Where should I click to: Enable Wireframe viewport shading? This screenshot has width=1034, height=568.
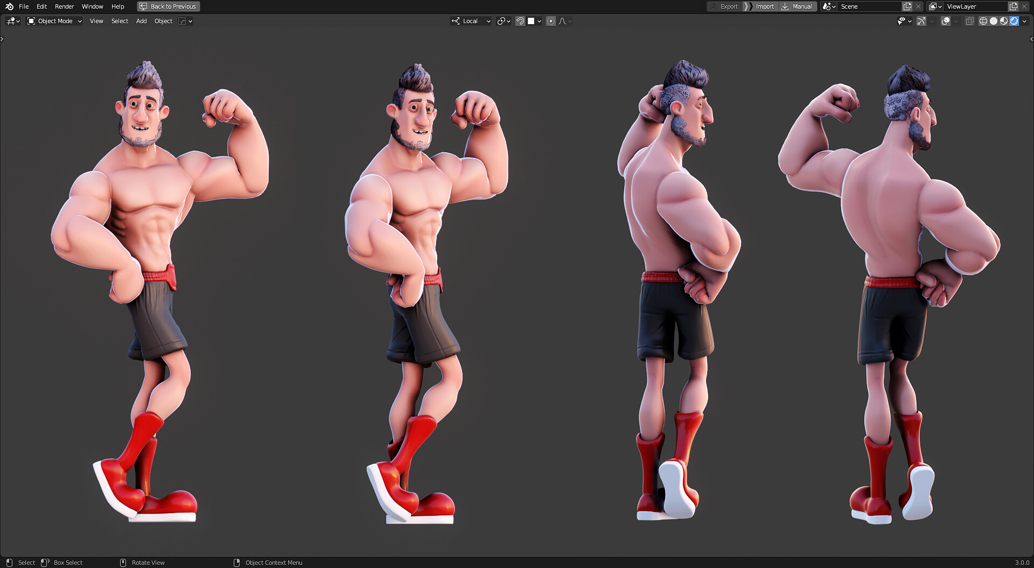point(982,21)
